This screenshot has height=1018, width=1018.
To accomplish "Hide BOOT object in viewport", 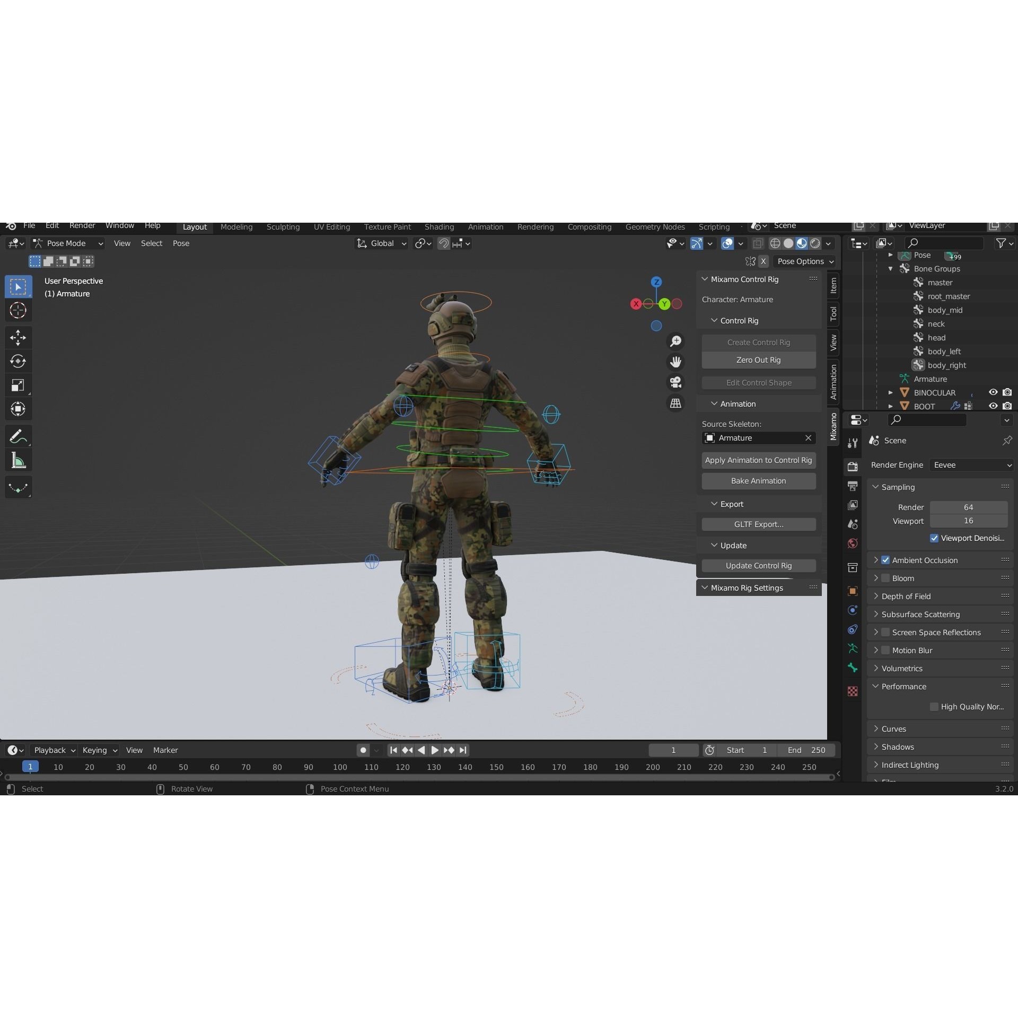I will [x=993, y=406].
